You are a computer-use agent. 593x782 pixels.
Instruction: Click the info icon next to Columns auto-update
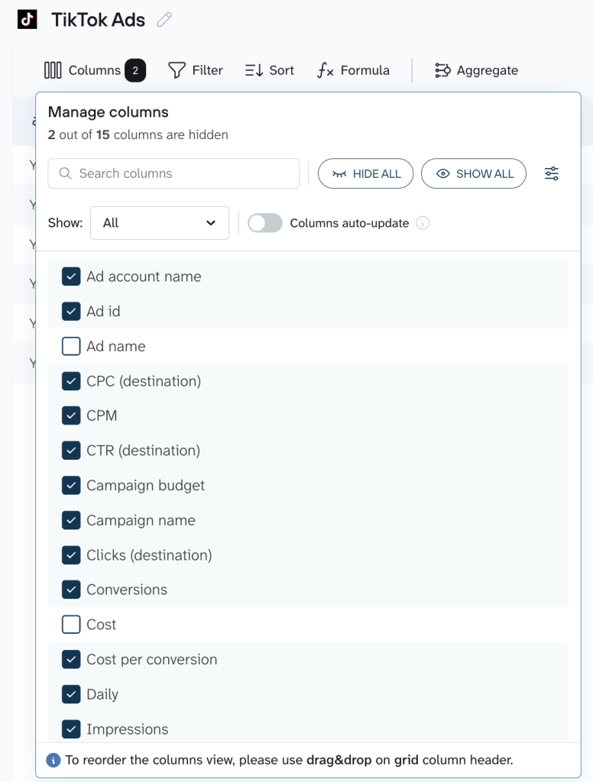(422, 223)
